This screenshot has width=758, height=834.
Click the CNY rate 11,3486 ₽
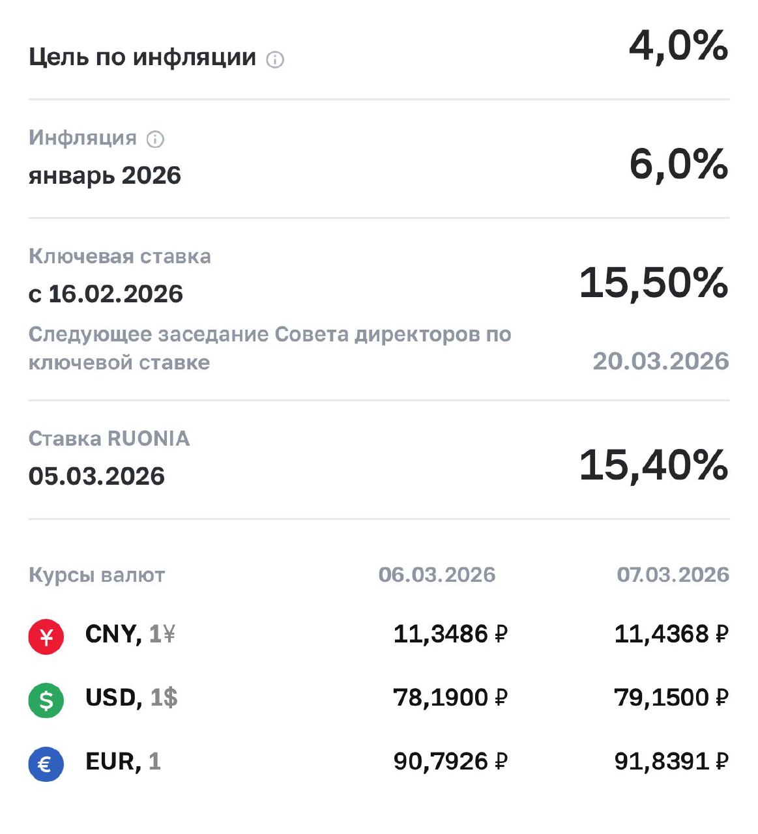tap(450, 634)
